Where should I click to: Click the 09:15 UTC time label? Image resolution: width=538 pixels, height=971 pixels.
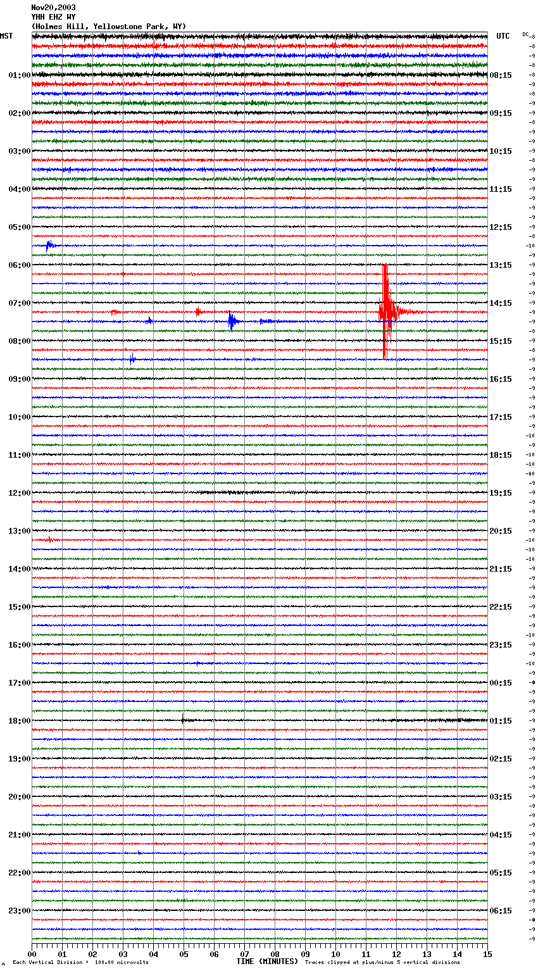pos(501,113)
